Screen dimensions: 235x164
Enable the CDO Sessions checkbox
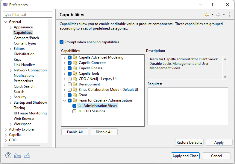coord(74,111)
